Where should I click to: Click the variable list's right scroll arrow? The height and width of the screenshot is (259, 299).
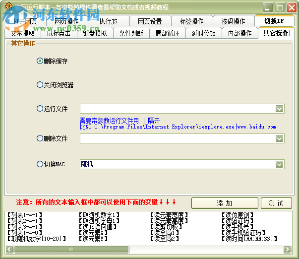[287, 249]
